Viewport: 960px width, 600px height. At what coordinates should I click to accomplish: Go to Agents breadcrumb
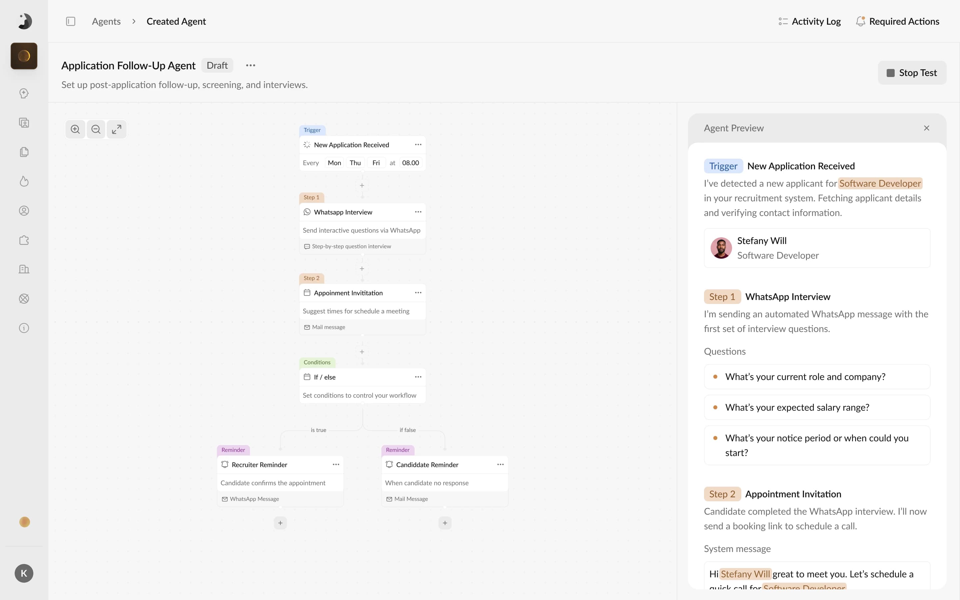(x=106, y=21)
